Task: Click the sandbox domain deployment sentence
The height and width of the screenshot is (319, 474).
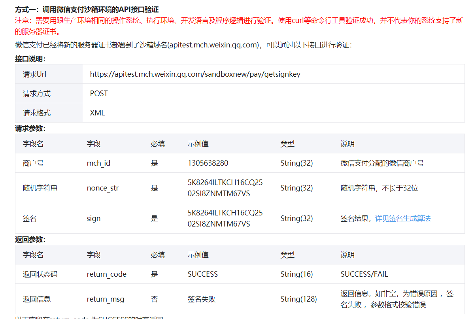Action: pyautogui.click(x=183, y=45)
